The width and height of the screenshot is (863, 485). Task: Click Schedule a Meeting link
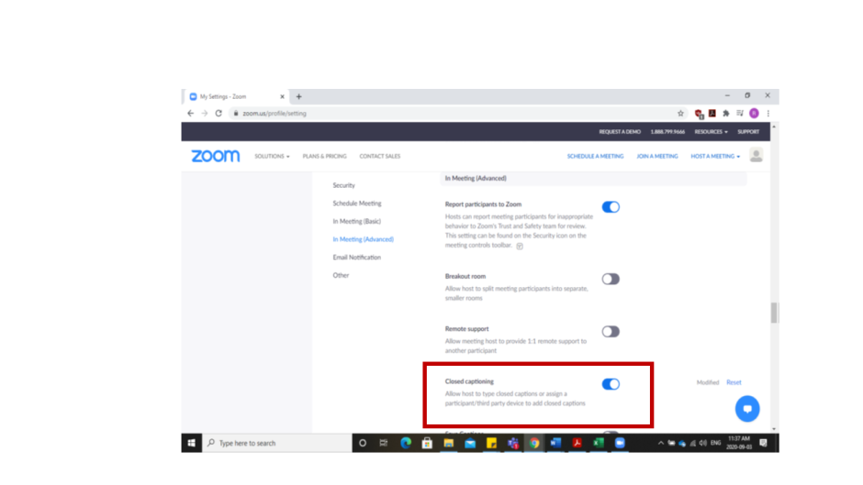(x=596, y=156)
